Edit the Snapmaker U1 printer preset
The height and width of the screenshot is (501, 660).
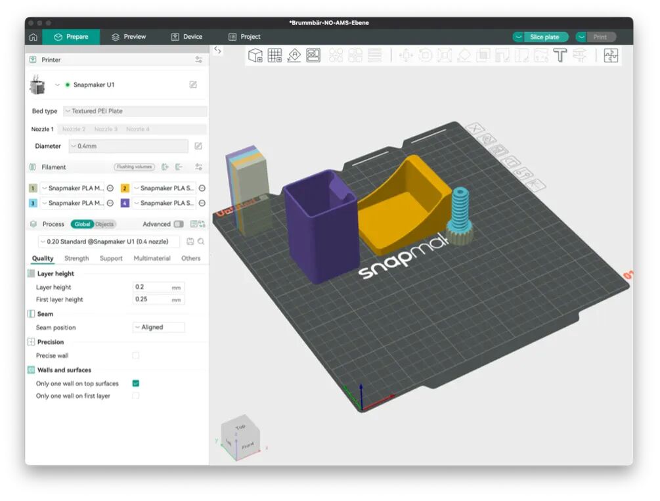pos(193,85)
